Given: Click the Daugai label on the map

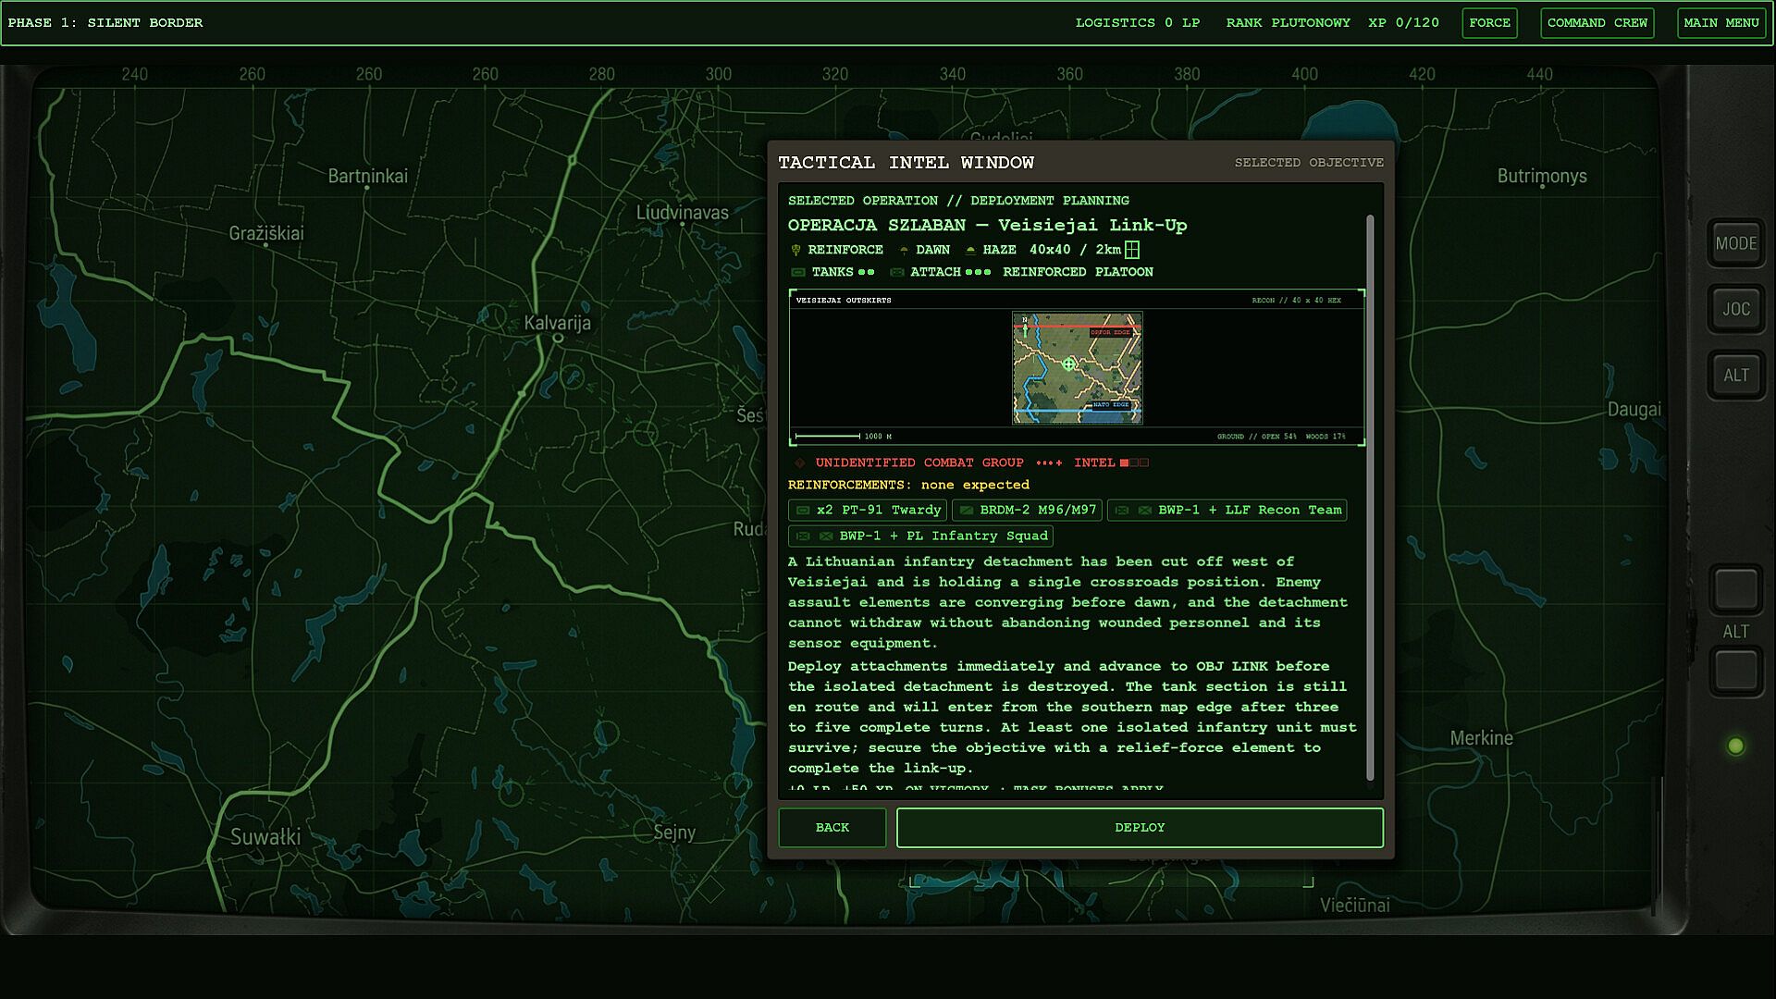Looking at the screenshot, I should point(1634,410).
